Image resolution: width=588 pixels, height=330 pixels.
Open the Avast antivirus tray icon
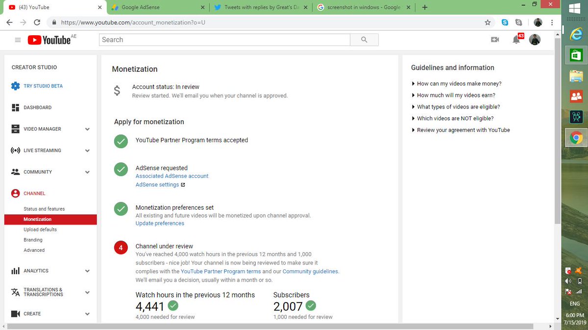(579, 270)
